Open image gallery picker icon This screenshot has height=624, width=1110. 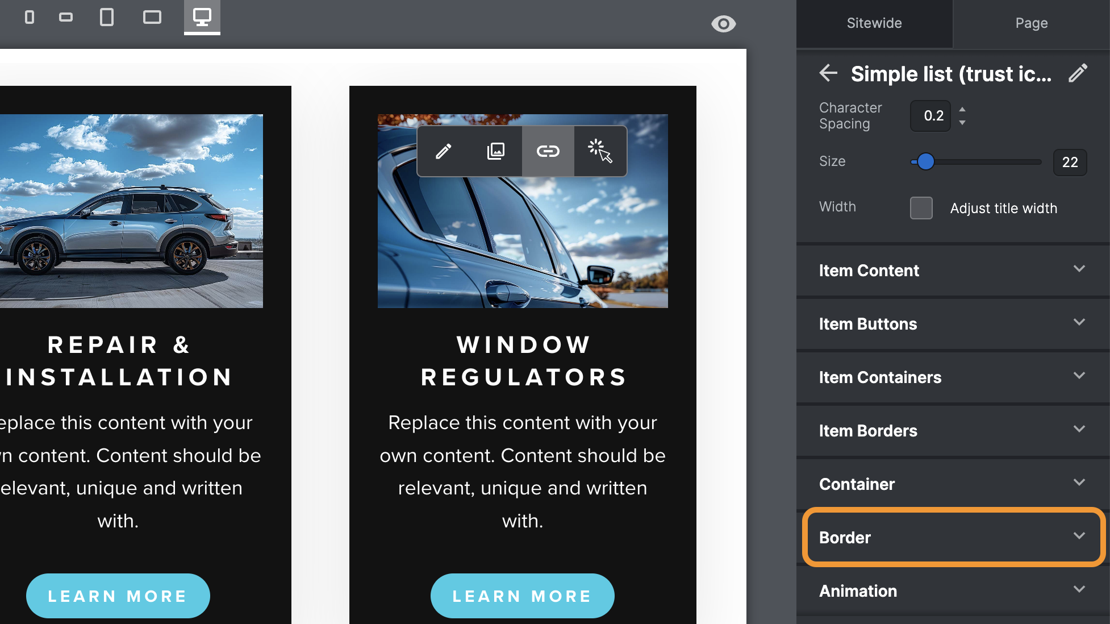tap(496, 151)
